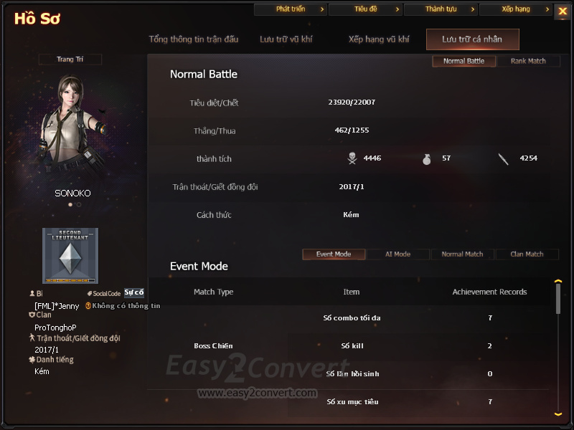This screenshot has height=430, width=574.
Task: Click the Clan shield icon
Action: tap(32, 315)
